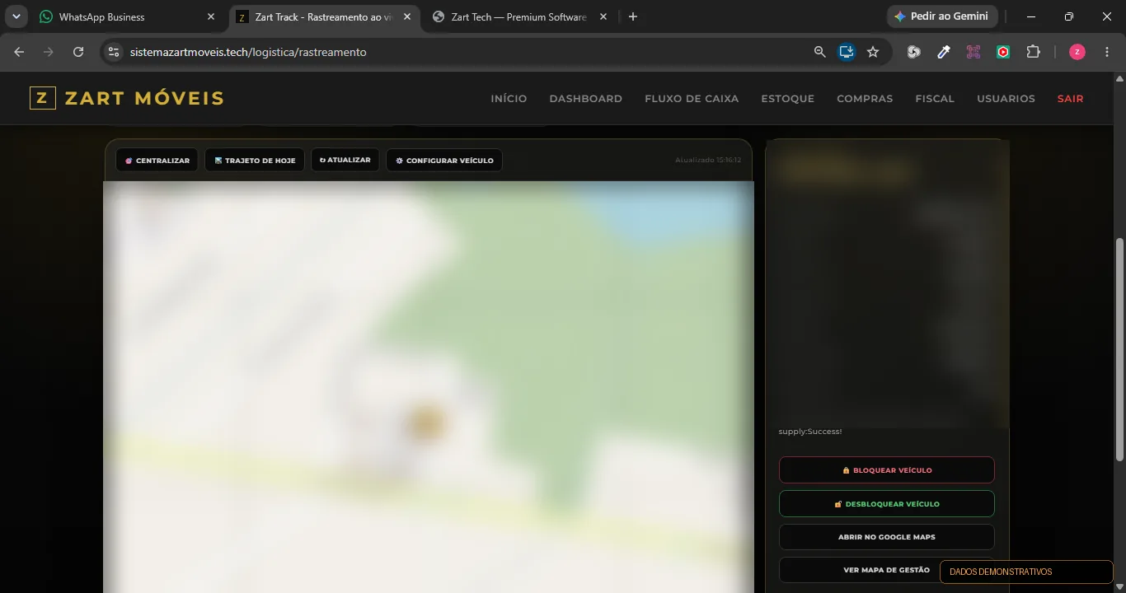Open the COMPRAS section

click(x=865, y=99)
